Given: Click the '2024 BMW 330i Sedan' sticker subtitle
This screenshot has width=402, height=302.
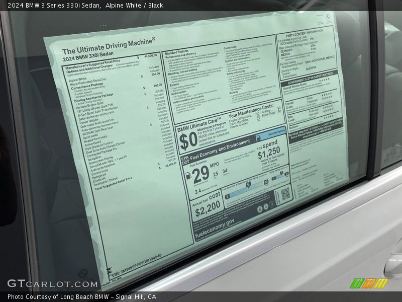Looking at the screenshot, I should [88, 57].
